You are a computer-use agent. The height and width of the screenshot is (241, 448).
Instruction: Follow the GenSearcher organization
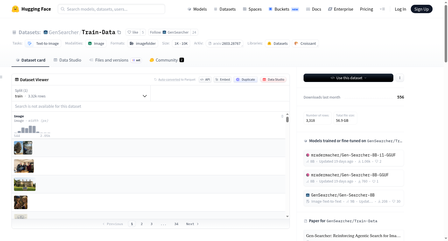tap(169, 32)
